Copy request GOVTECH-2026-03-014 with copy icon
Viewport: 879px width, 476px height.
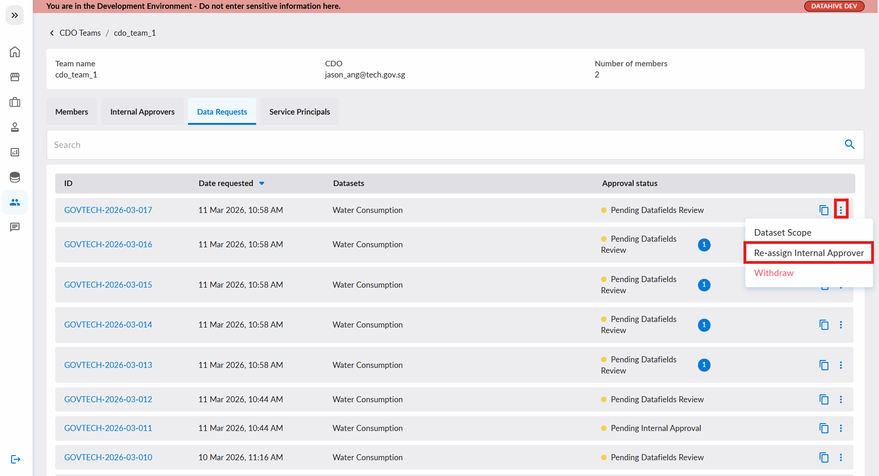pyautogui.click(x=824, y=325)
